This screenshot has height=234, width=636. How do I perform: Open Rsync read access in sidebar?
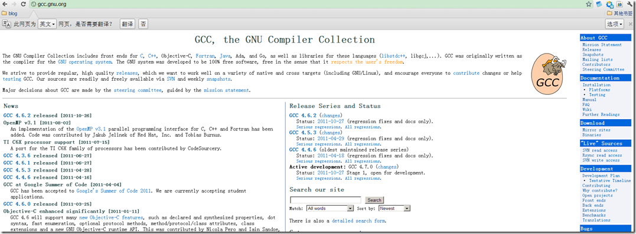coord(602,156)
